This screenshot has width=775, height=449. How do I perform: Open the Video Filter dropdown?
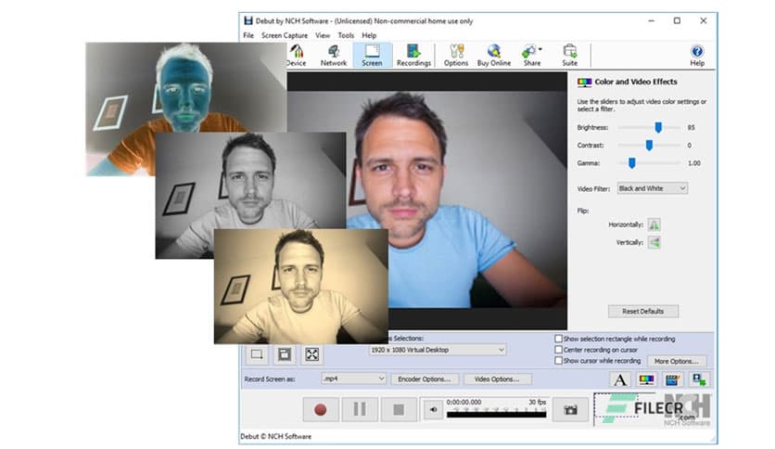[653, 188]
